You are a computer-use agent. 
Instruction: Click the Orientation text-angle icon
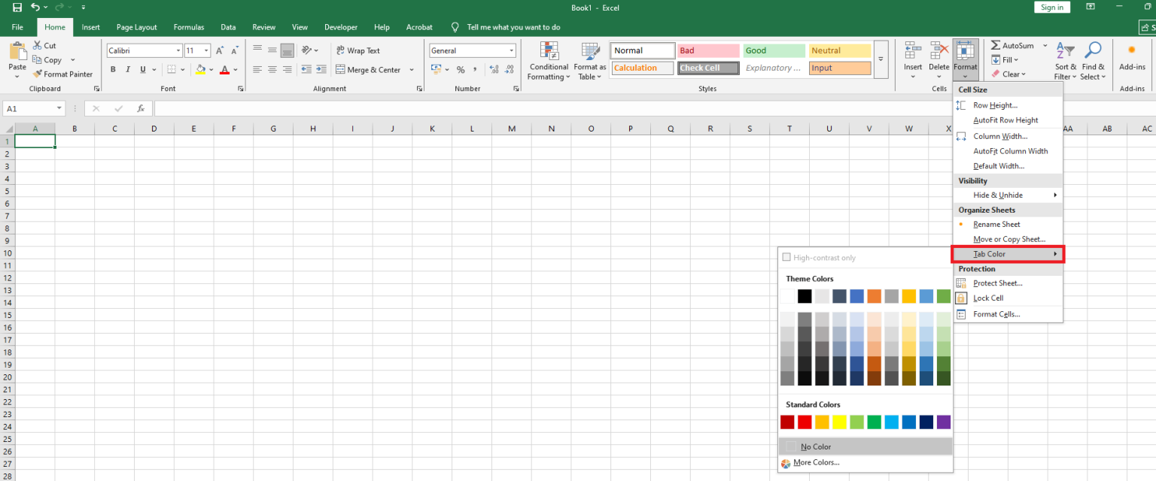[x=307, y=50]
